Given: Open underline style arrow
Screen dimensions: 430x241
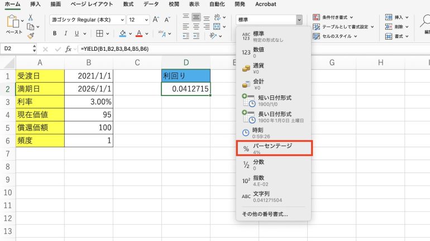Looking at the screenshot, I should click(85, 33).
